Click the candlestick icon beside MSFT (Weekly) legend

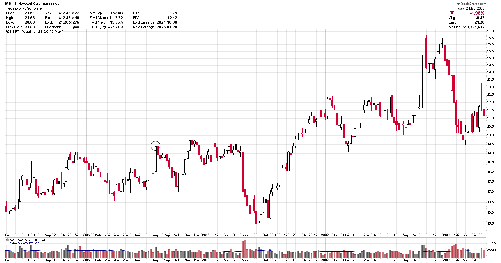(7, 32)
